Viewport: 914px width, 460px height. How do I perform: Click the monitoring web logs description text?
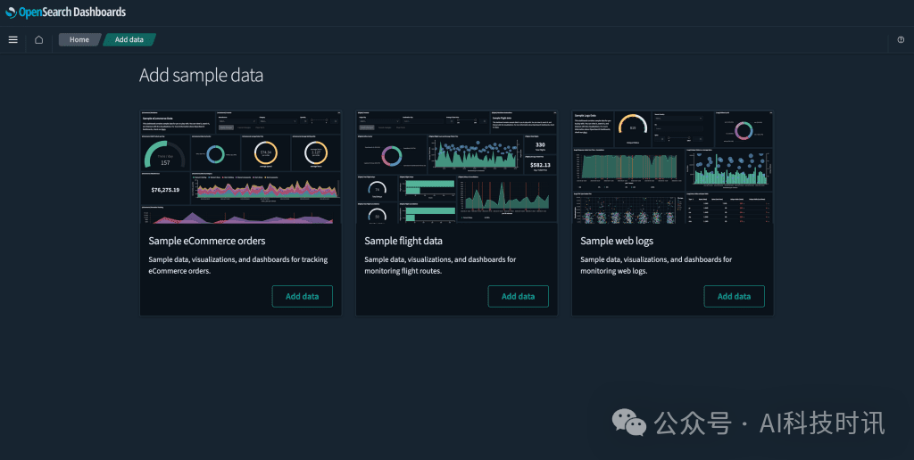point(656,265)
